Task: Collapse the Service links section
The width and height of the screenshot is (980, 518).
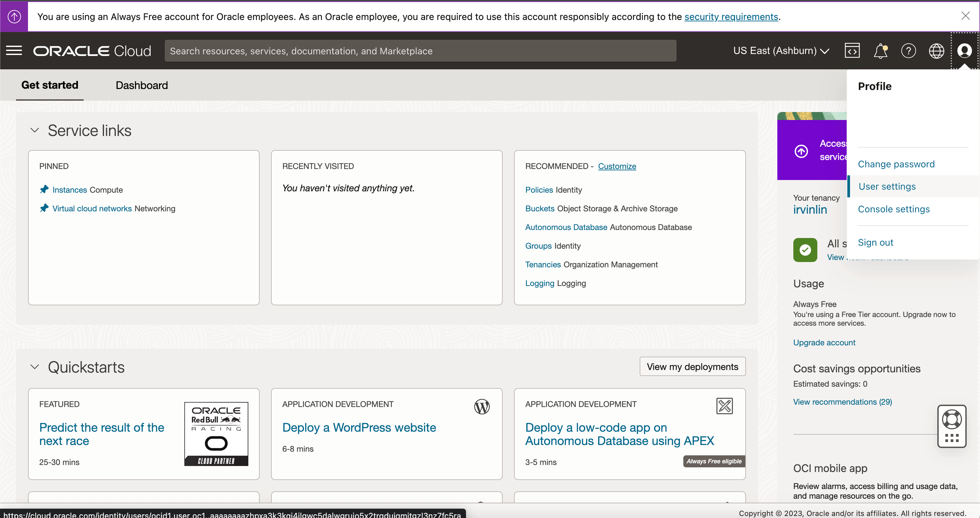Action: [x=35, y=130]
